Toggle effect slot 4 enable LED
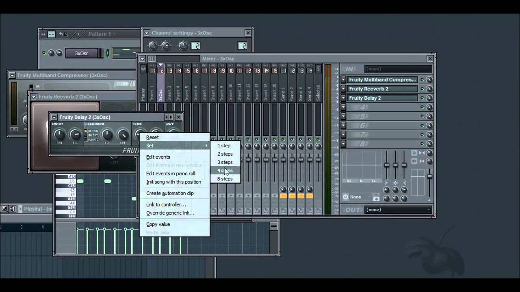This screenshot has height=292, width=520. tap(422, 107)
